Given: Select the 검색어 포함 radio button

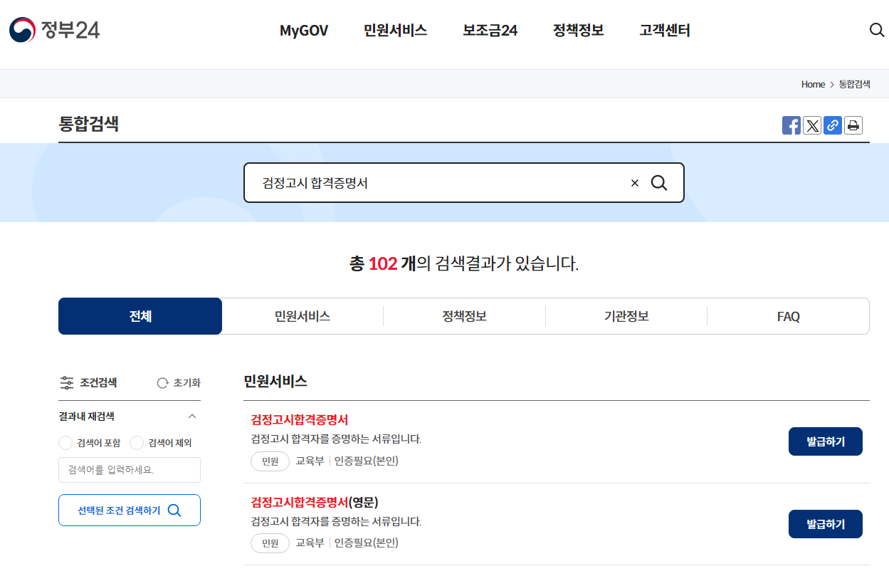Looking at the screenshot, I should coord(65,442).
